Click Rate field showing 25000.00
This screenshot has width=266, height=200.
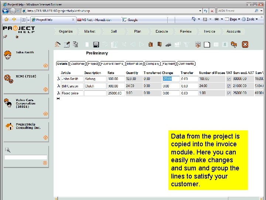116,93
